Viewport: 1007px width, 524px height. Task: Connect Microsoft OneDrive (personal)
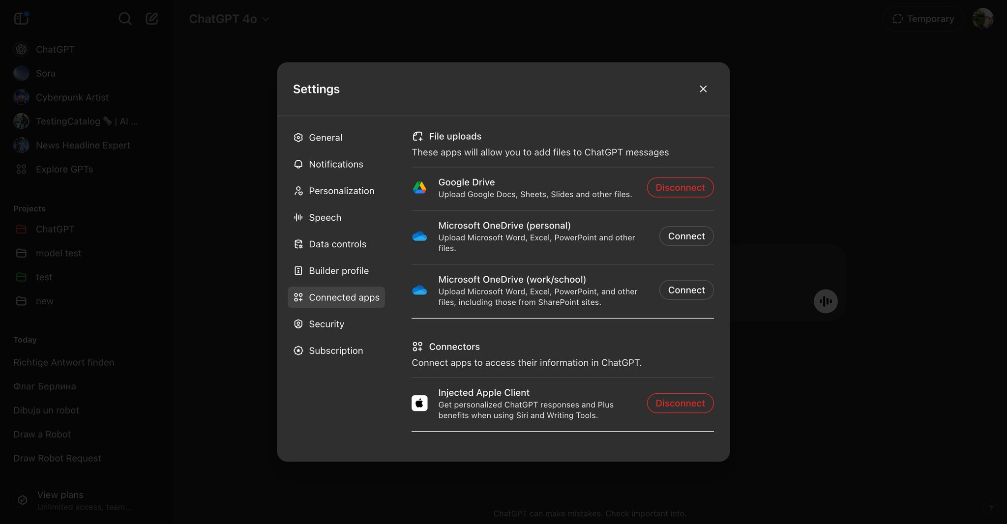686,236
